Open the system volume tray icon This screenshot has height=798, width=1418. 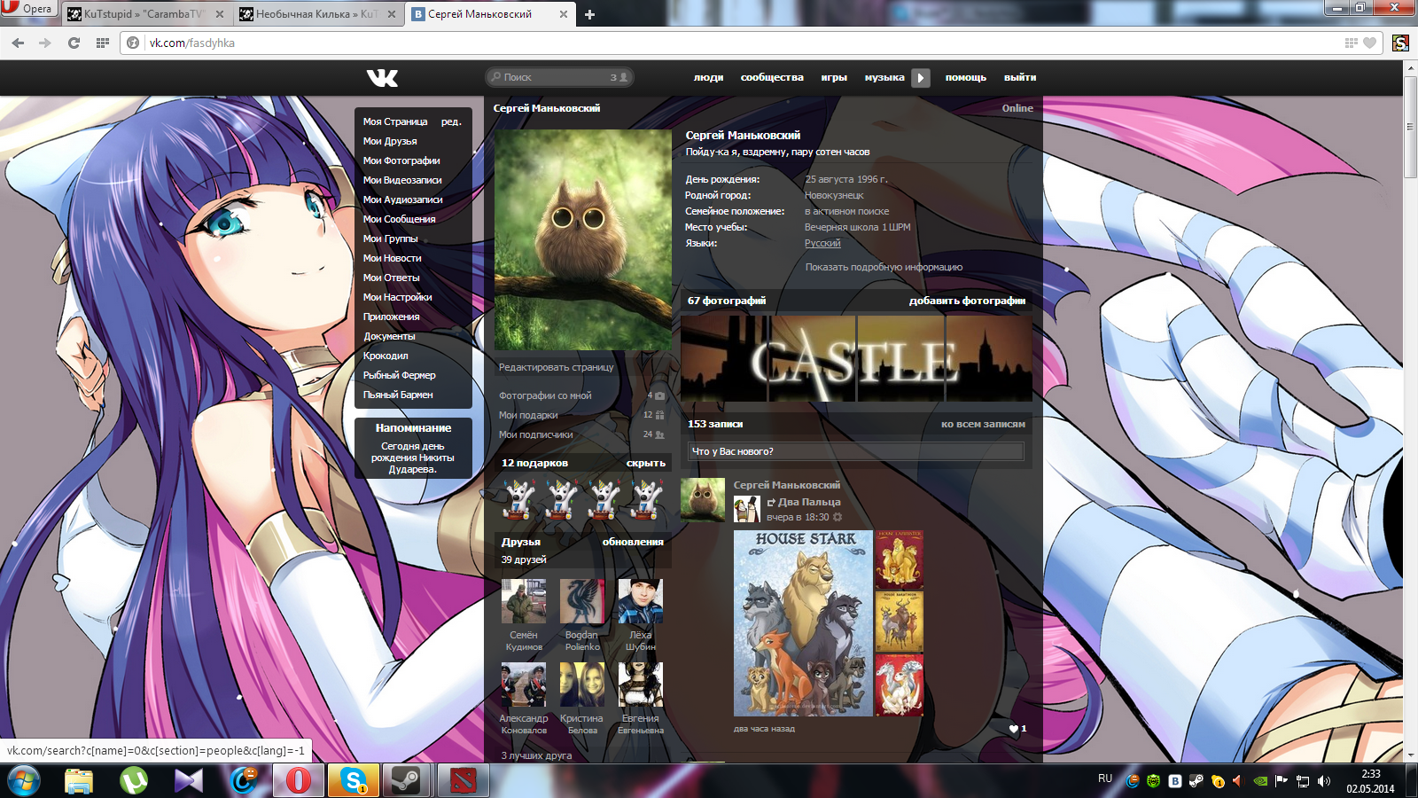1324,781
